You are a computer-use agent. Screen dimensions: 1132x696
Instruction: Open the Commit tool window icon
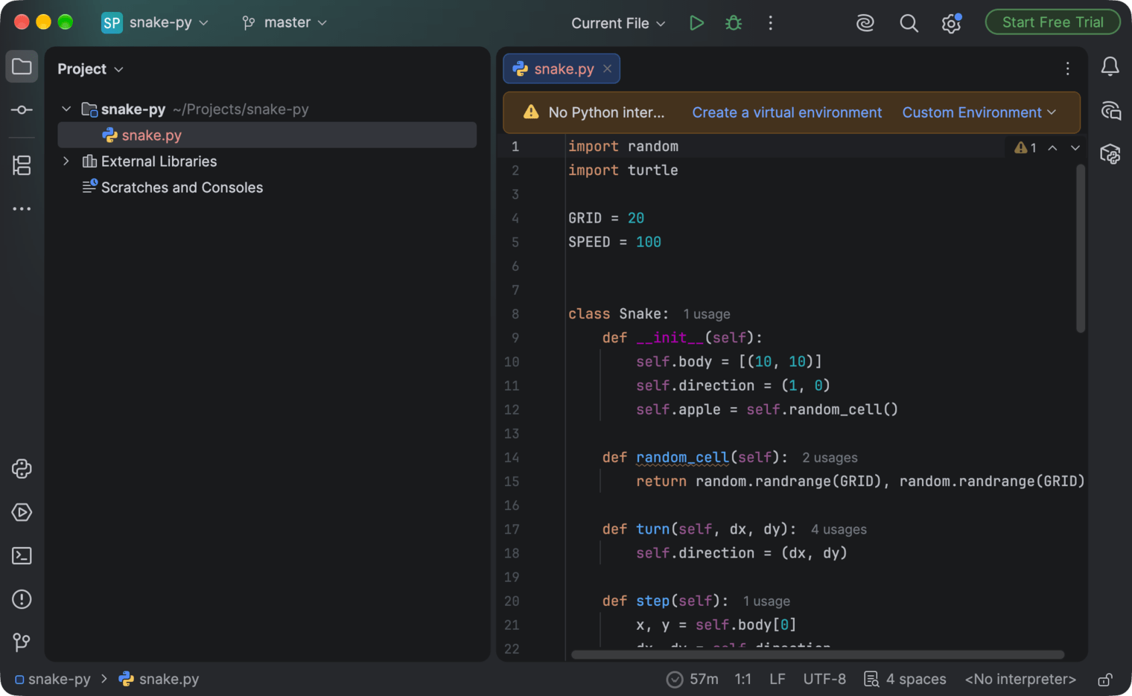(22, 110)
